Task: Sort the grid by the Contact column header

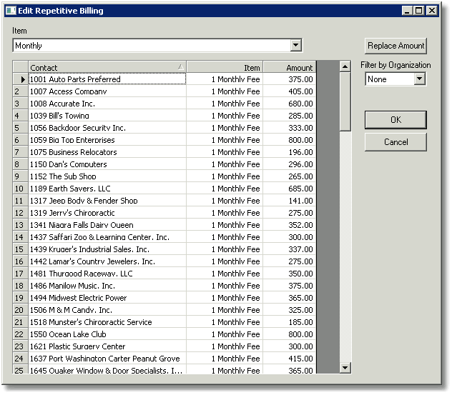Action: point(107,67)
